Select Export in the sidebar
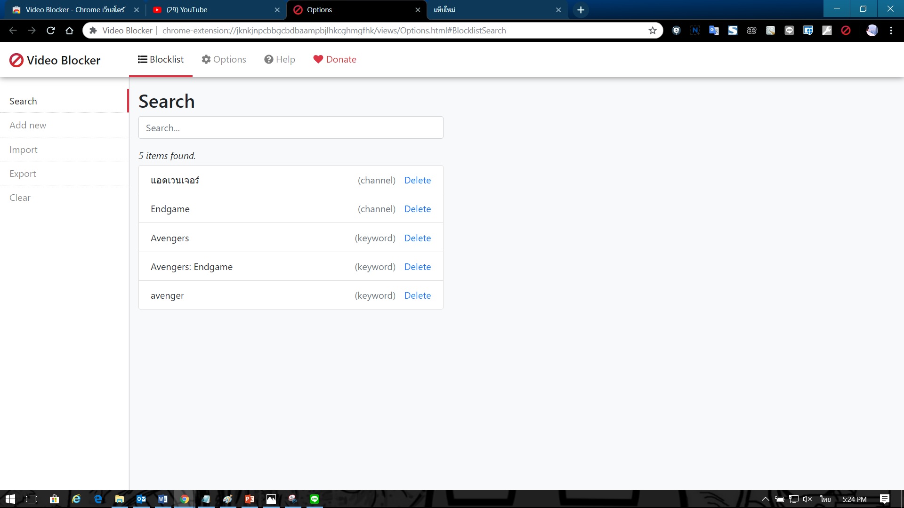The width and height of the screenshot is (904, 508). pyautogui.click(x=64, y=174)
